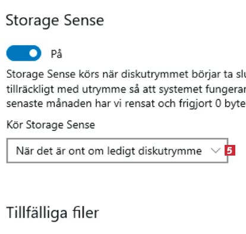
Task: Turn off the Storage Sense toggle switch
Action: (24, 53)
